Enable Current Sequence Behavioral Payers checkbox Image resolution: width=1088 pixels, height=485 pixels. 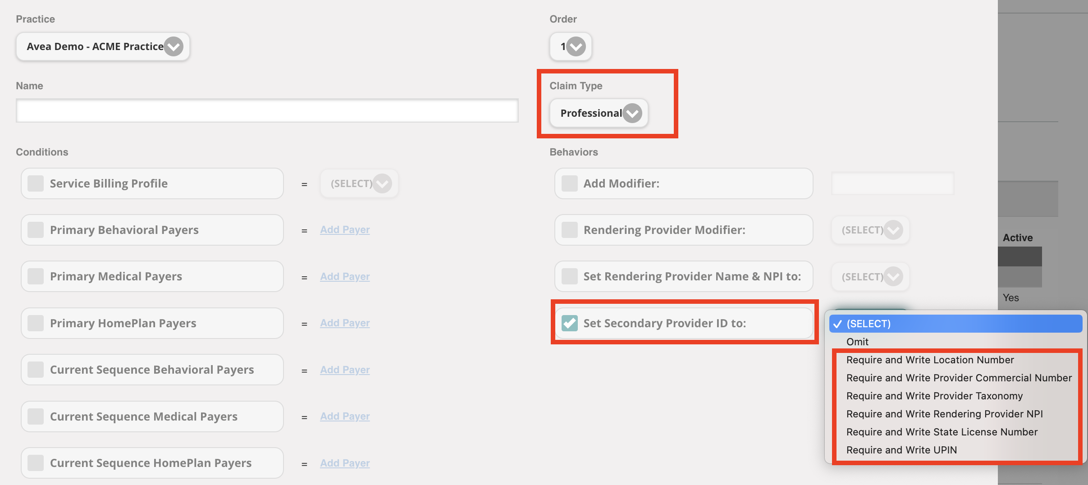point(36,370)
